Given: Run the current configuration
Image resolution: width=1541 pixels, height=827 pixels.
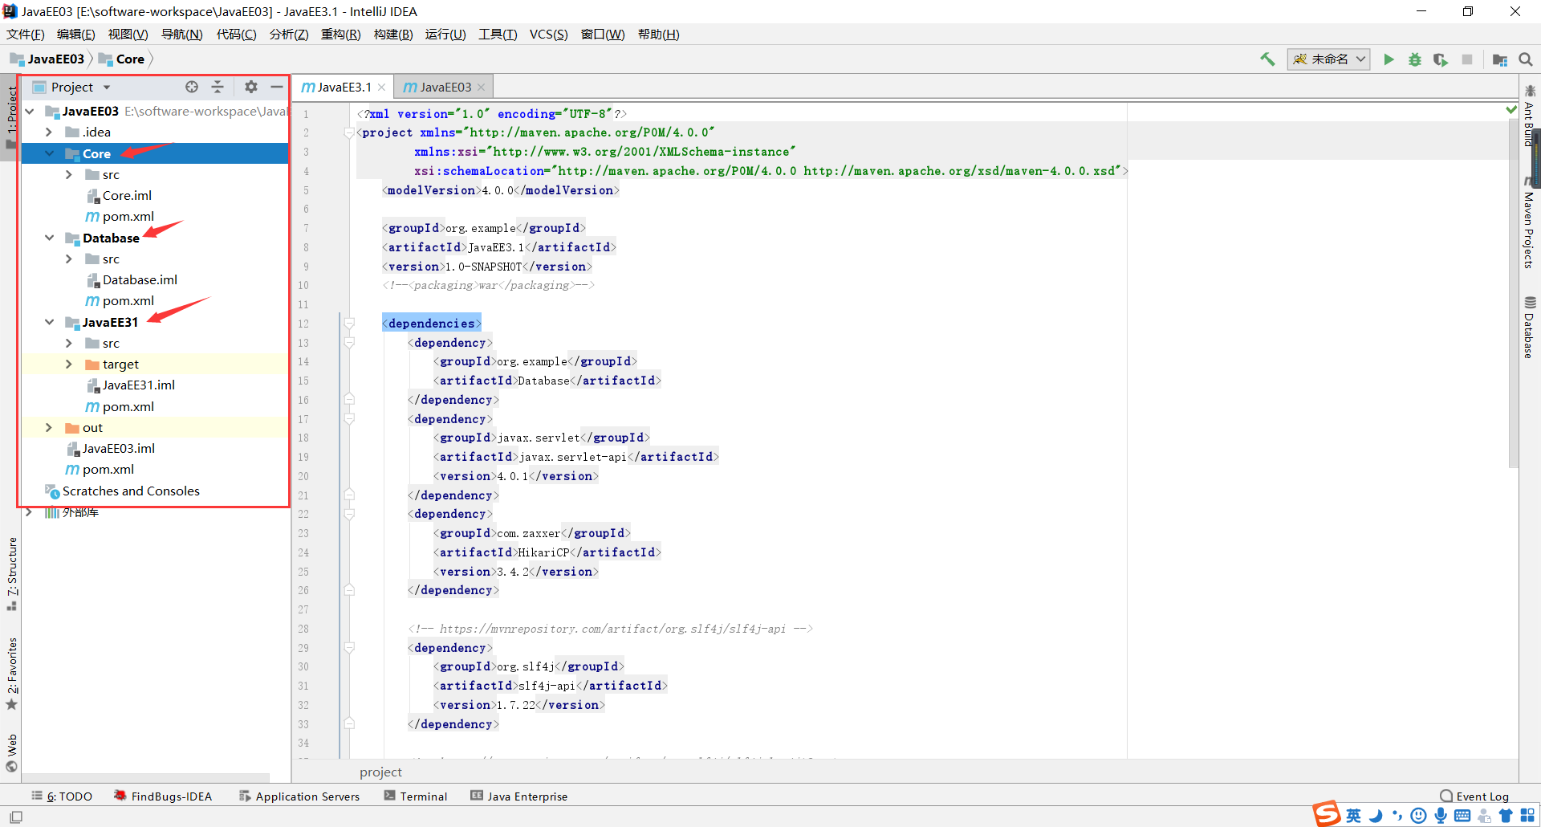Looking at the screenshot, I should point(1389,59).
